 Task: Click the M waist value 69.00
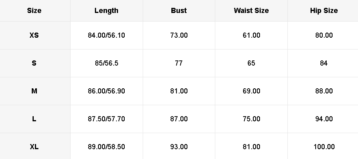click(251, 91)
